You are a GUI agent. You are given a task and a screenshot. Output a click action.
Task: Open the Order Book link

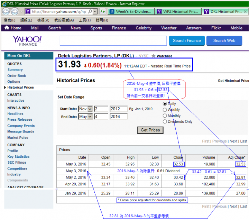pyautogui.click(x=17, y=76)
